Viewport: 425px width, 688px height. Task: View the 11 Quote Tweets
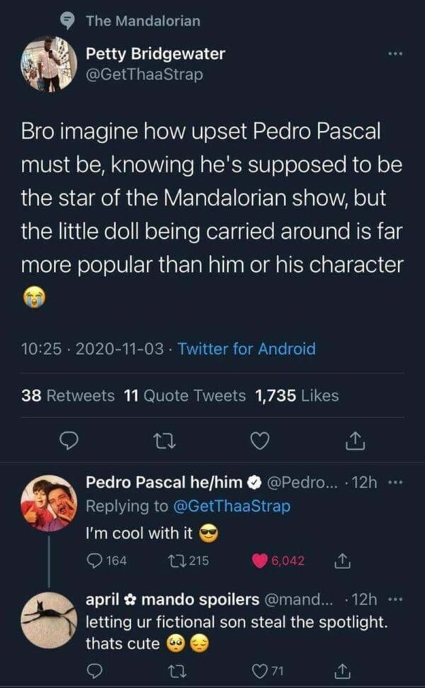[x=184, y=396]
